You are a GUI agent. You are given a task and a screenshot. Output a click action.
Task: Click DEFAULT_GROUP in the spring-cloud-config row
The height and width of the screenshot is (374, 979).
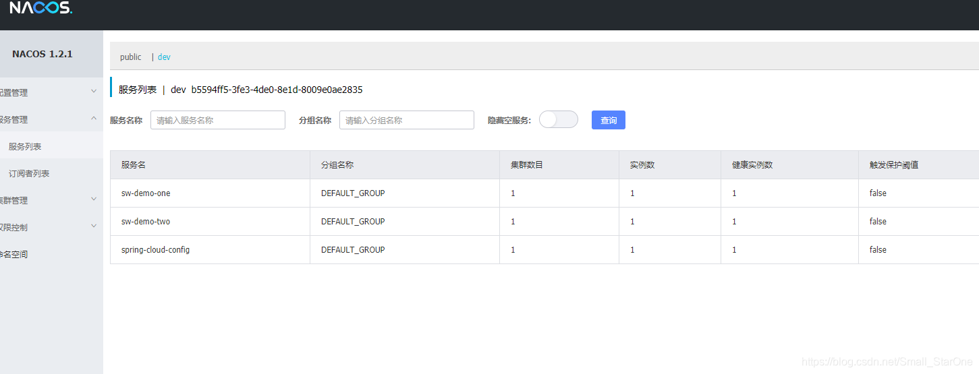click(x=353, y=250)
